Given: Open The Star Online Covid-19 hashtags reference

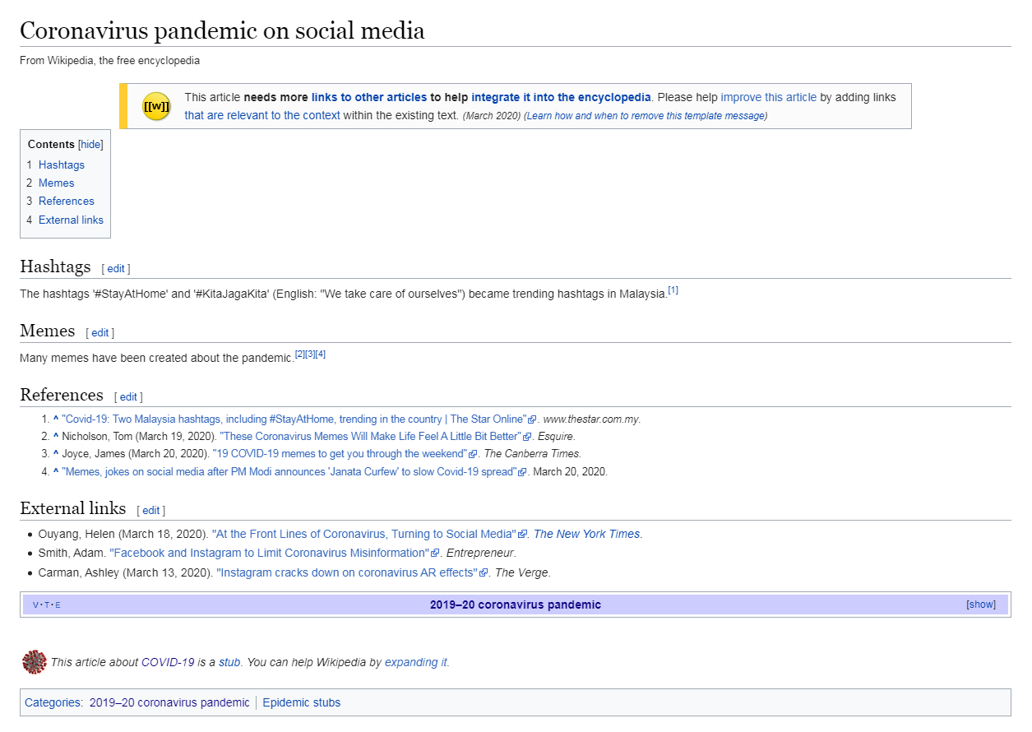Looking at the screenshot, I should point(294,419).
